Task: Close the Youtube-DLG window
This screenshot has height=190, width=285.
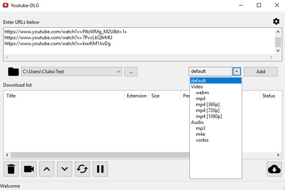Action: point(277,5)
